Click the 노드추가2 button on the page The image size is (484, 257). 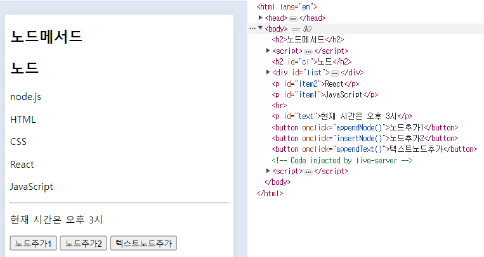[x=83, y=243]
